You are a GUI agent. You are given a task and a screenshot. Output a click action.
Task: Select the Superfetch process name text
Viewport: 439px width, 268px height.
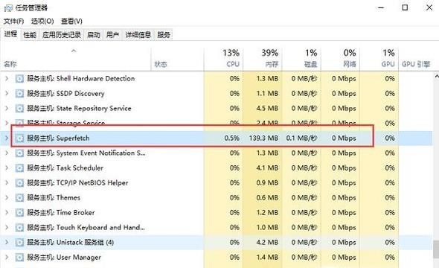pos(58,138)
